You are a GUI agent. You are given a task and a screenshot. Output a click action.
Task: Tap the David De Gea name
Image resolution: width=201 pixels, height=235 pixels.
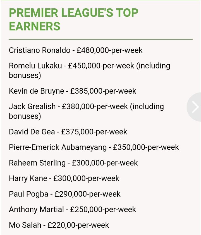pyautogui.click(x=32, y=132)
